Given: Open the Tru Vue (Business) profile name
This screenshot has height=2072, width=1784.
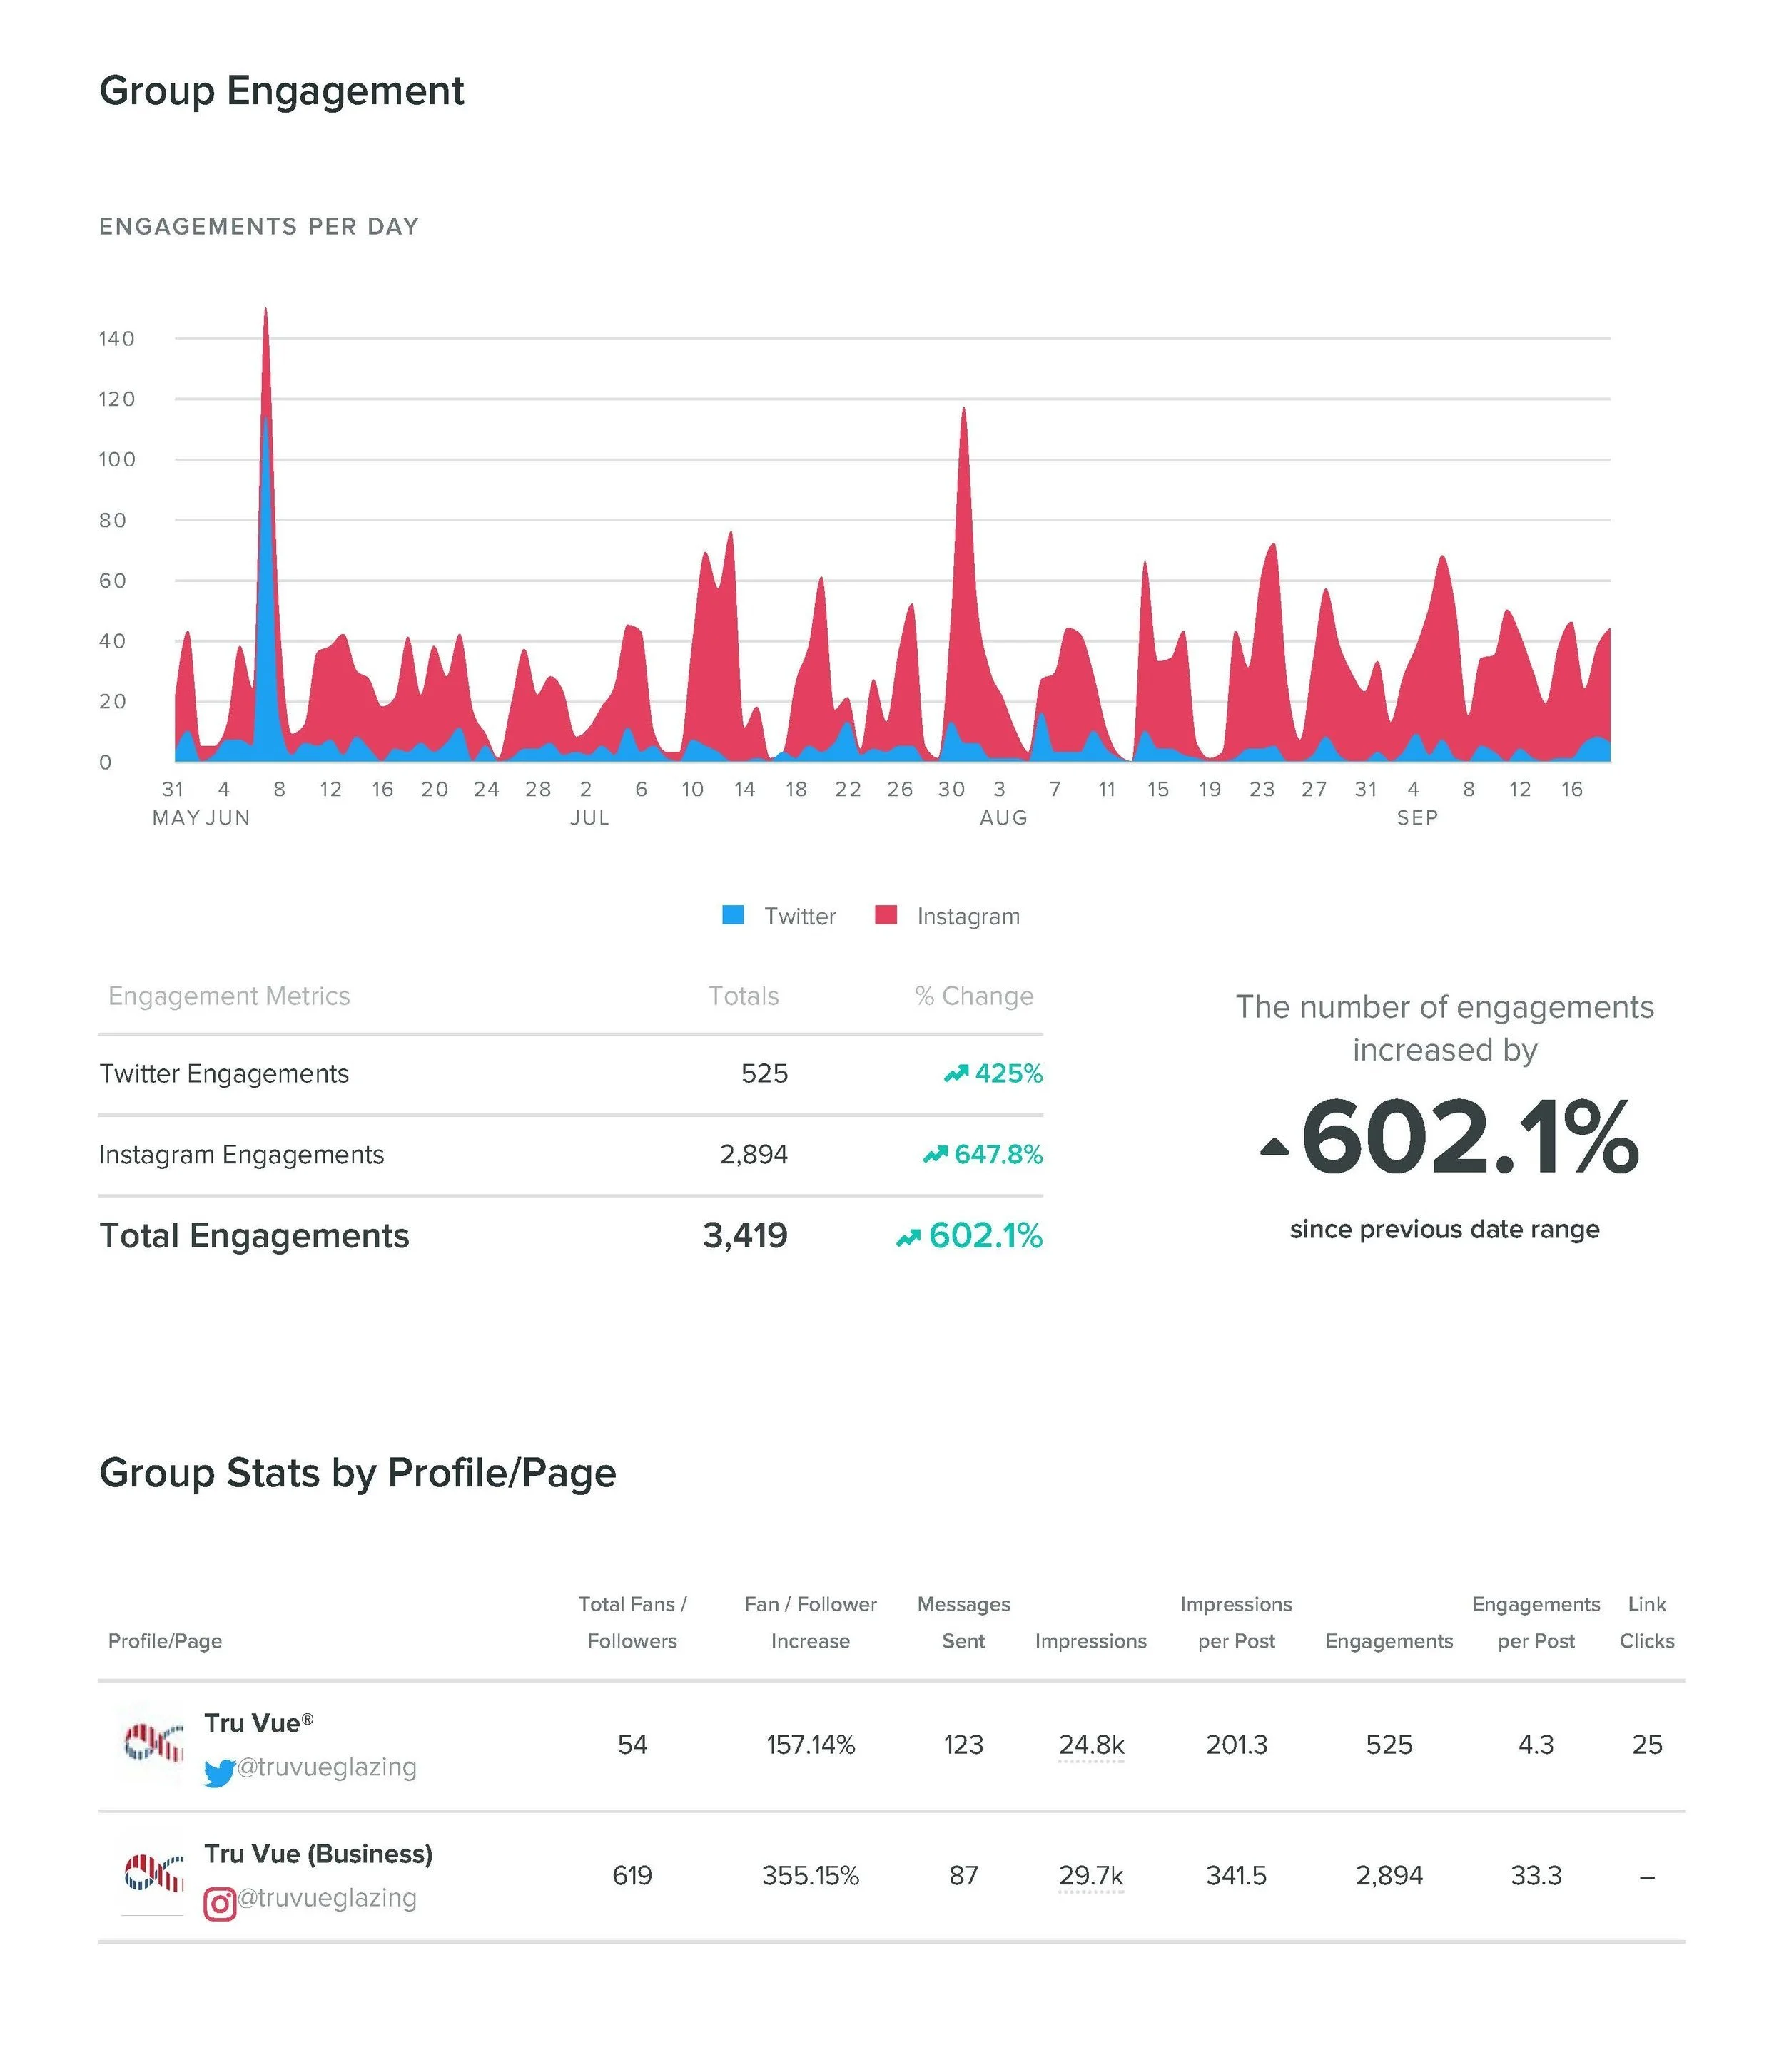Looking at the screenshot, I should (x=318, y=1854).
